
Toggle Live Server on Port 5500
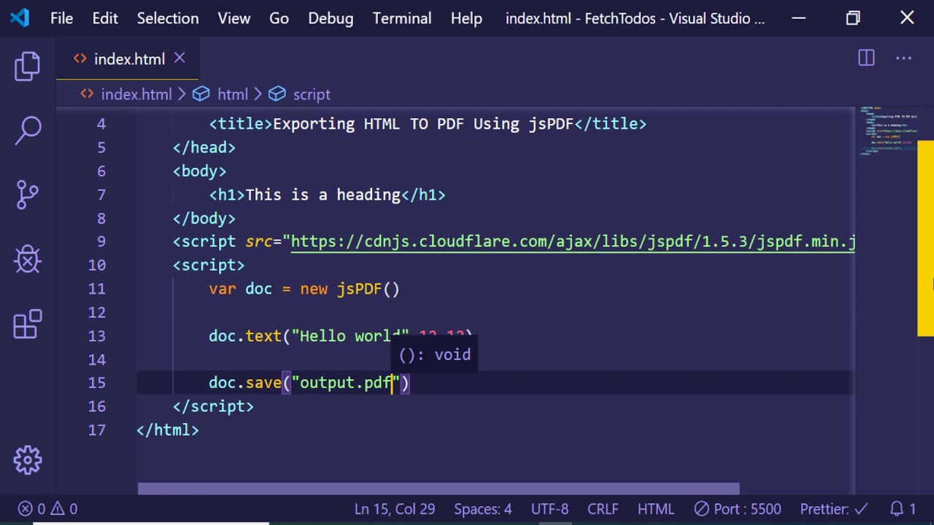pos(737,509)
